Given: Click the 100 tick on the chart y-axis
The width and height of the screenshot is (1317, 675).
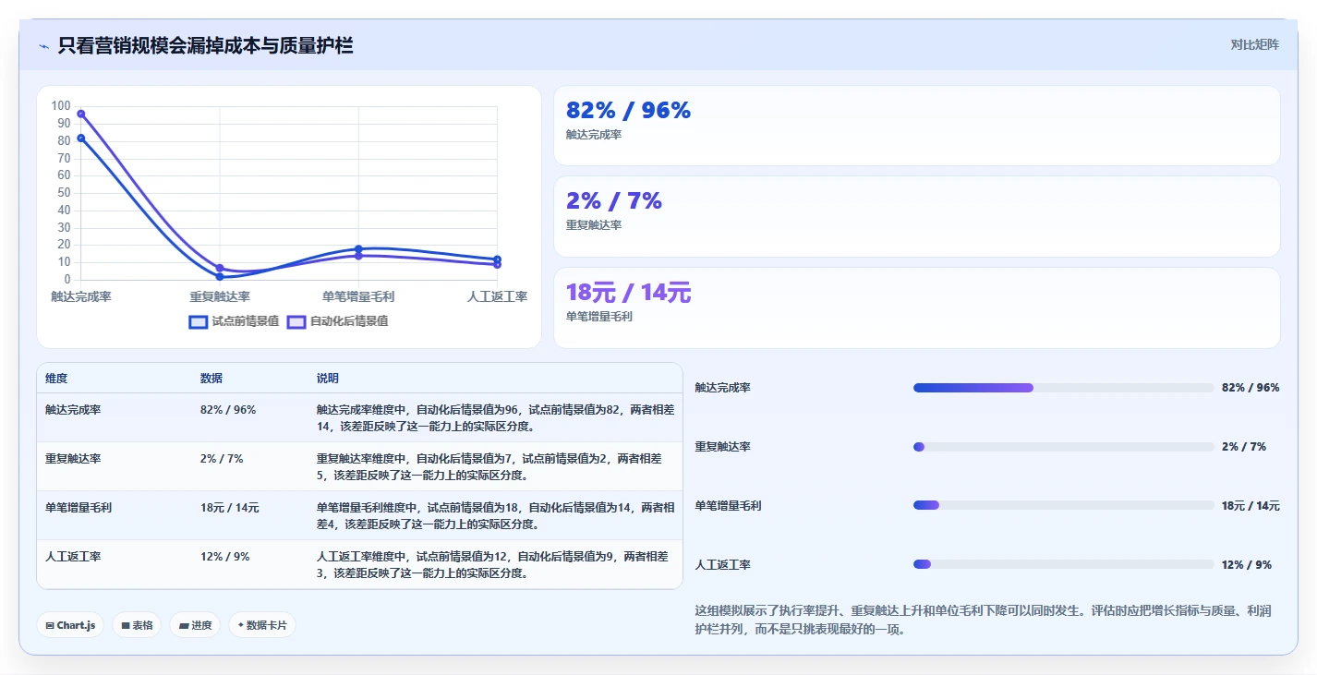Looking at the screenshot, I should coord(61,106).
